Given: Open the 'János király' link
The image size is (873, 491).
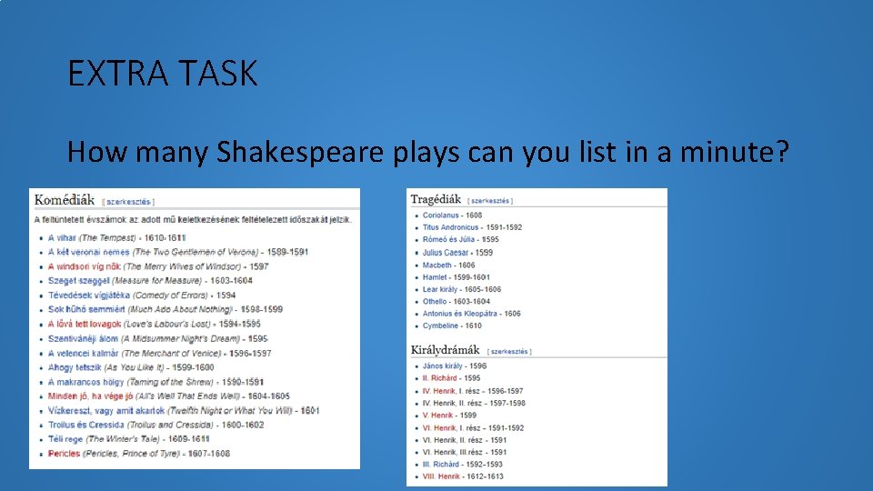Looking at the screenshot, I should point(443,366).
